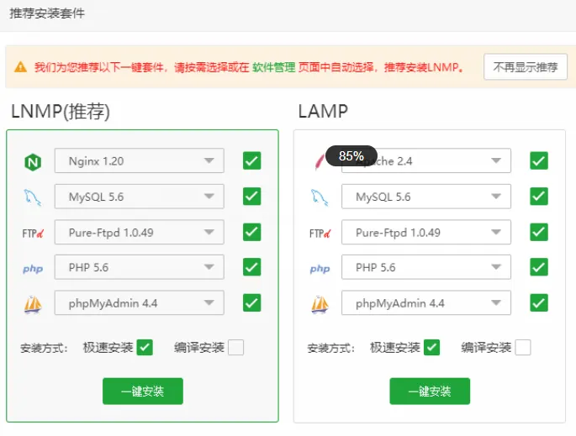This screenshot has height=436, width=576.
Task: Click the php logo icon in LNMP panel
Action: coord(33,269)
